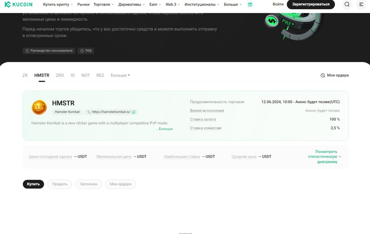Open Руководство пользователя guide
370x234 pixels.
49,51
